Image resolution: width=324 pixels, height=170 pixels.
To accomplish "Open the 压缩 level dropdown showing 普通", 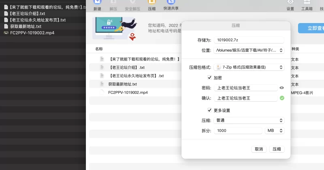I will point(249,120).
